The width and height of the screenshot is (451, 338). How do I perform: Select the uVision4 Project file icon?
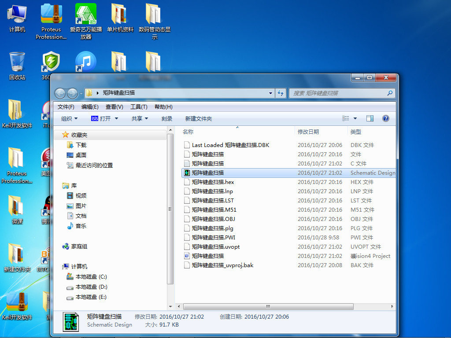[x=187, y=256]
